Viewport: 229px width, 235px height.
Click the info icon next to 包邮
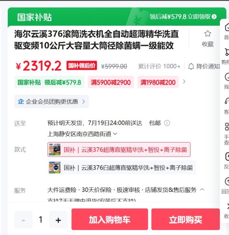pyautogui.click(x=167, y=123)
